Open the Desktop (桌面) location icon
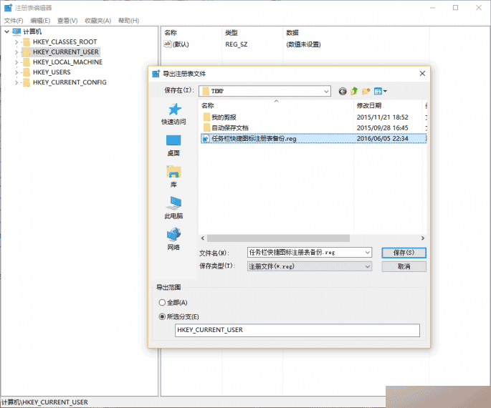This screenshot has height=408, width=491. pos(173,140)
